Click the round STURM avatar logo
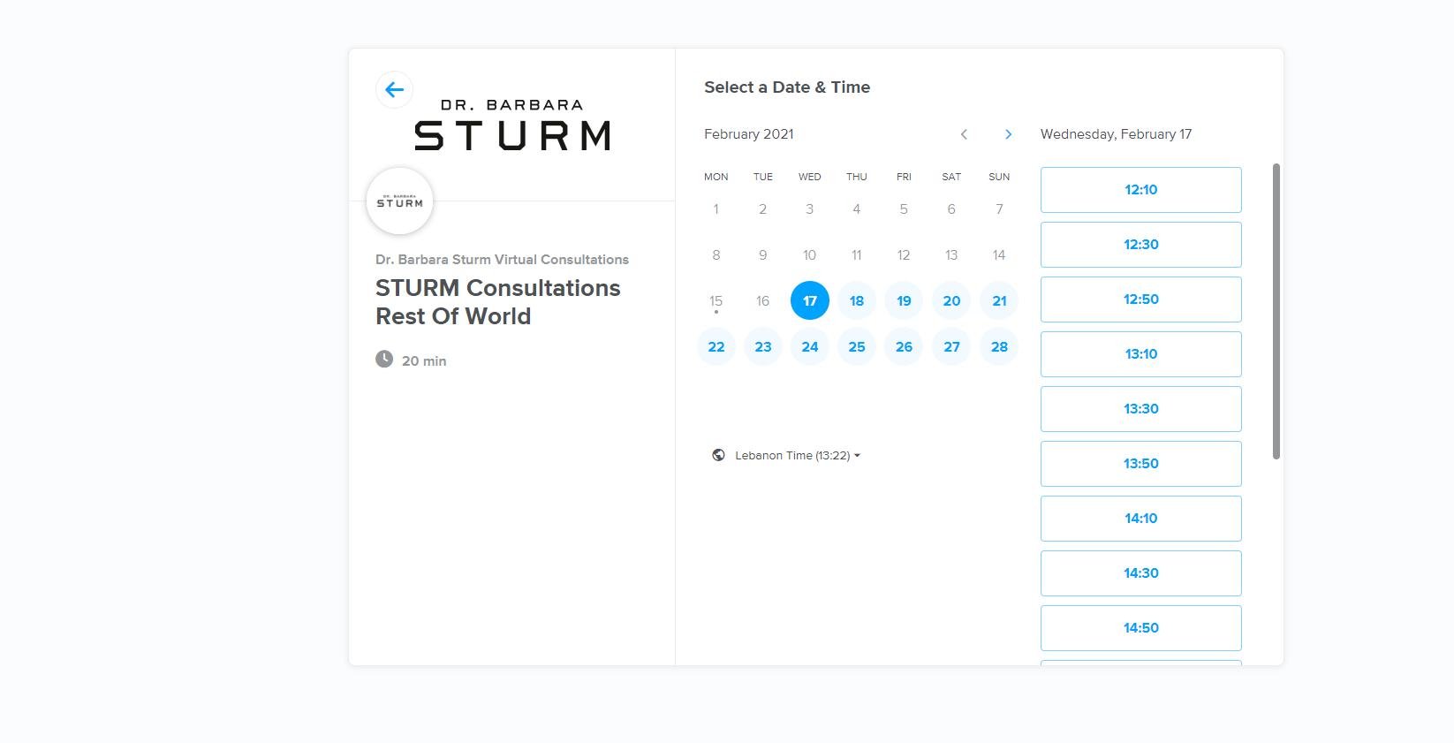1454x743 pixels. point(399,201)
